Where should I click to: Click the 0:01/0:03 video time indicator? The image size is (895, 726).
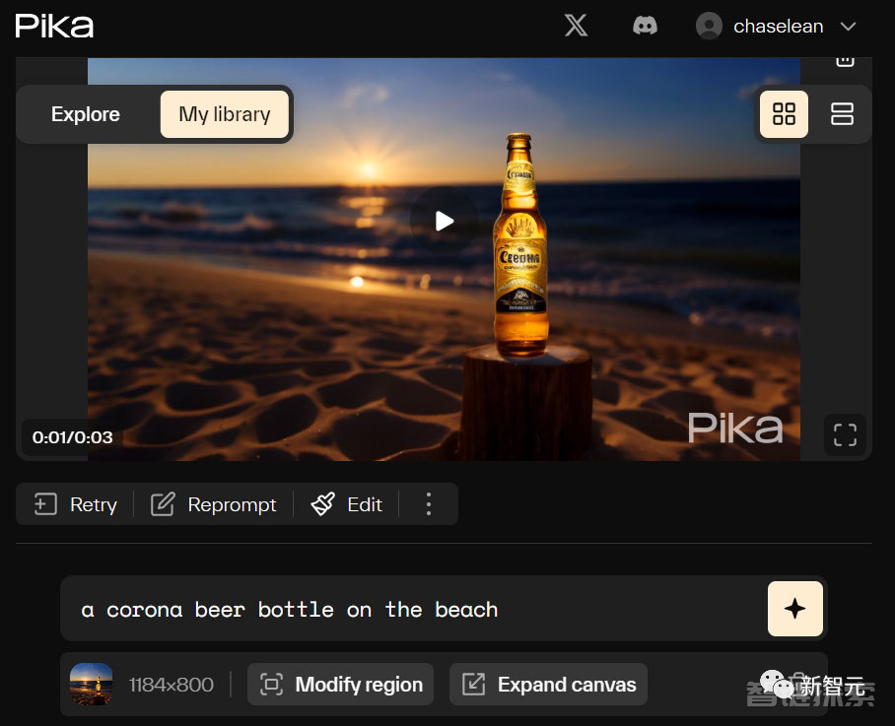pyautogui.click(x=73, y=437)
